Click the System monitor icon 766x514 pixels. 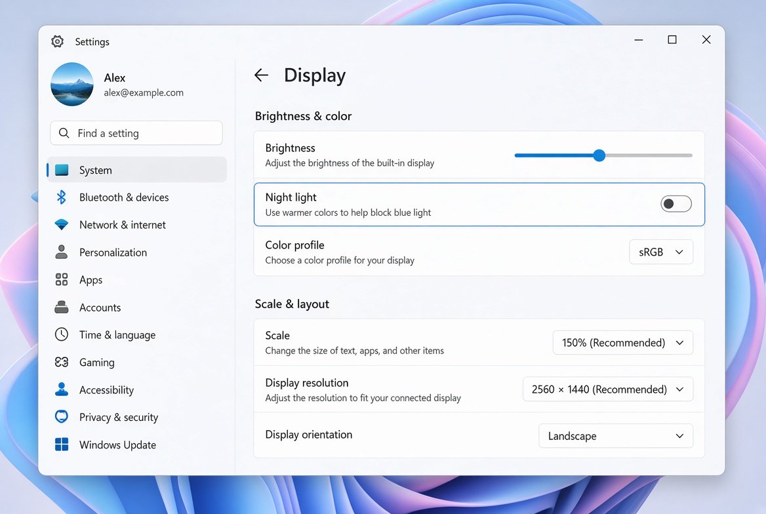[x=62, y=170]
